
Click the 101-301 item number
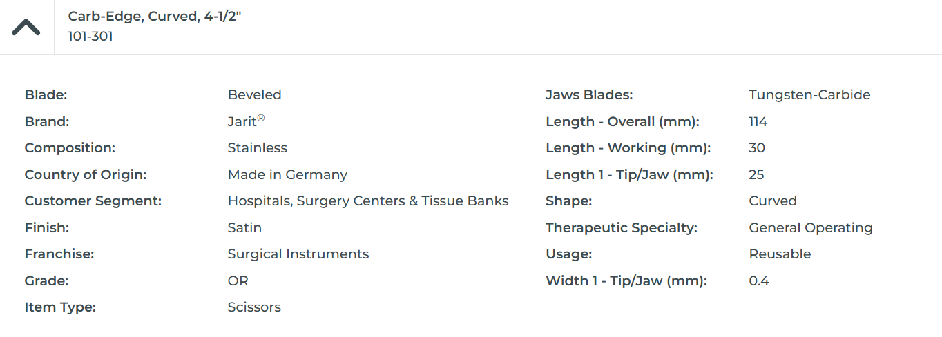[90, 37]
